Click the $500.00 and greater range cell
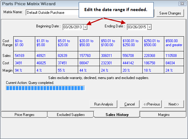This screenshot has height=139, width=188. pyautogui.click(x=174, y=43)
